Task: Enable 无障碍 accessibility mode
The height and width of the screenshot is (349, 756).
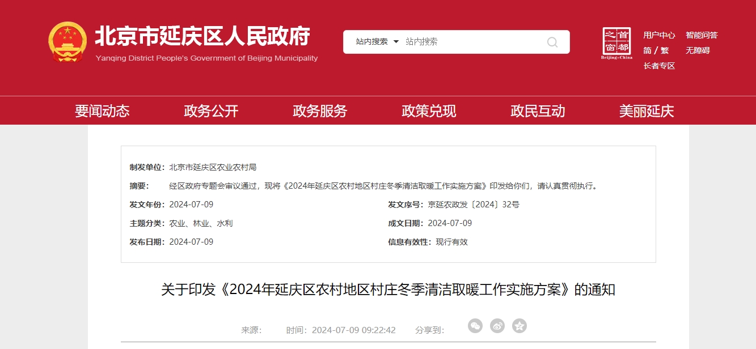Action: pos(698,50)
